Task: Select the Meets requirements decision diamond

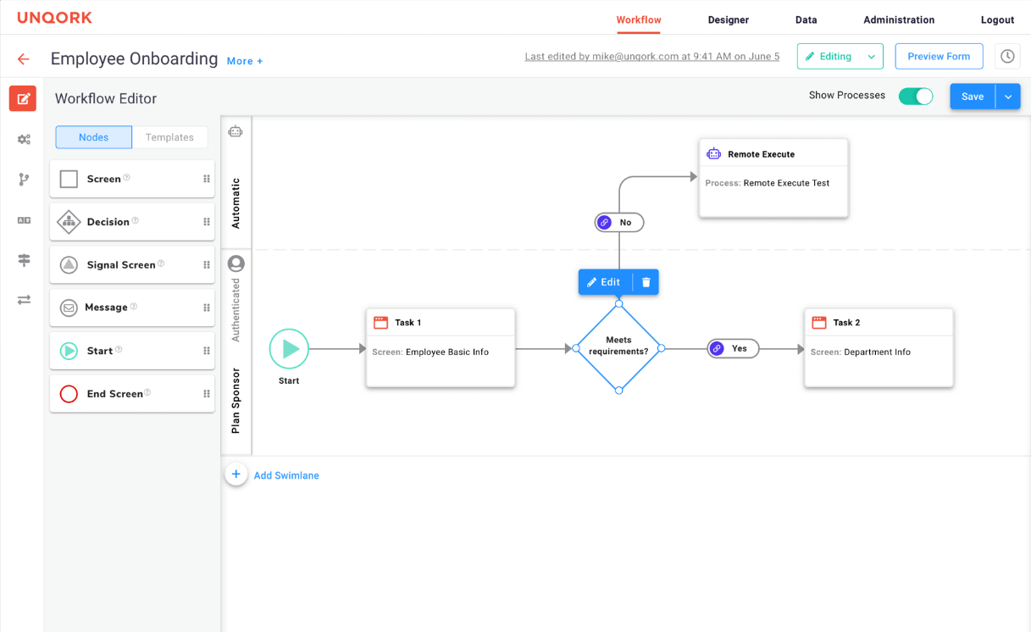Action: (618, 347)
